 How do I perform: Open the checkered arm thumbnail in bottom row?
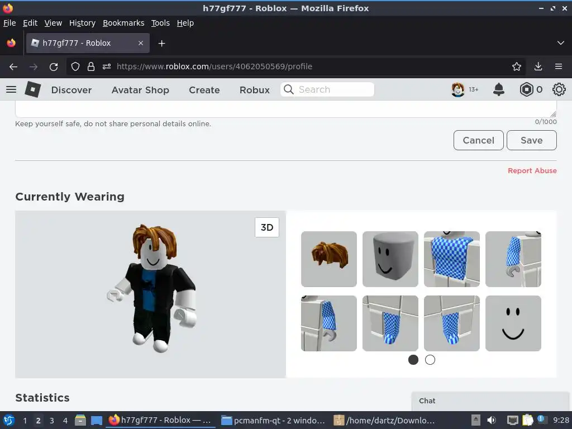pos(328,323)
